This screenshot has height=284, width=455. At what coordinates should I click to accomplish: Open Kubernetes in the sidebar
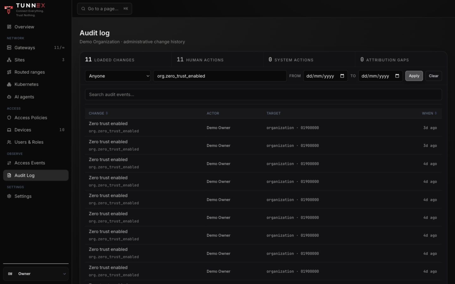point(36,85)
